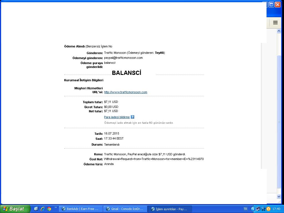Select the İşlem ayrıntıları PayPal taskbar button
The height and width of the screenshot is (213, 284).
[170, 209]
